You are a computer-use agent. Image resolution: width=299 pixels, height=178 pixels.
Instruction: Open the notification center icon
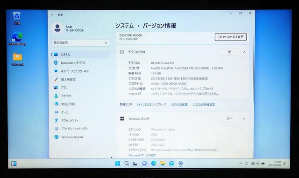[x=284, y=164]
